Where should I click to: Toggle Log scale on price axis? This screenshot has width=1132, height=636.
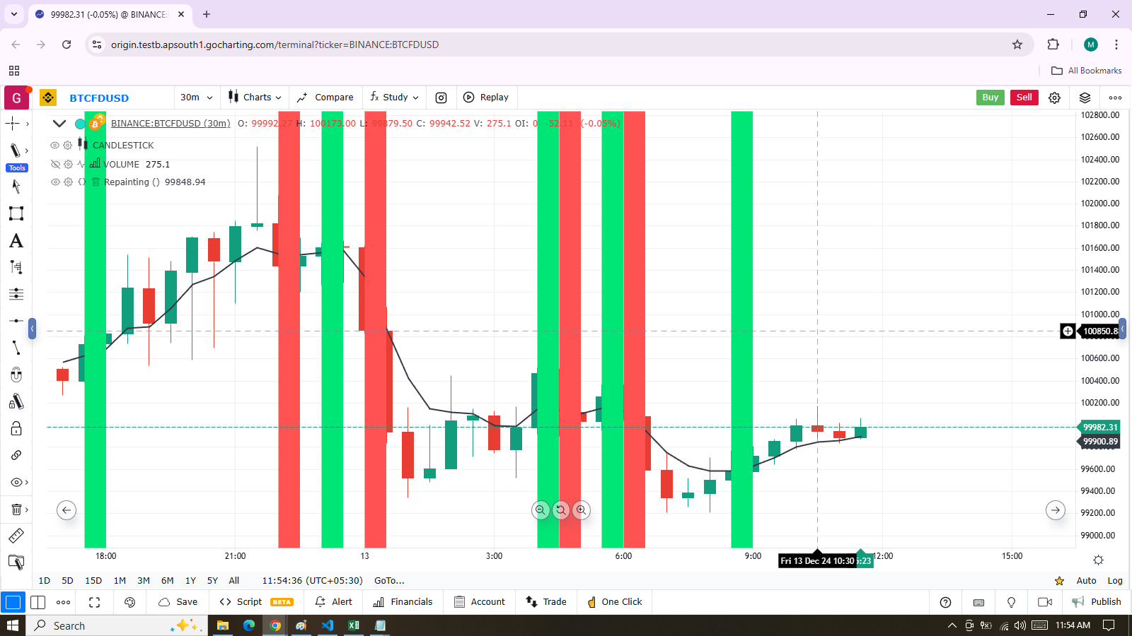tap(1115, 580)
